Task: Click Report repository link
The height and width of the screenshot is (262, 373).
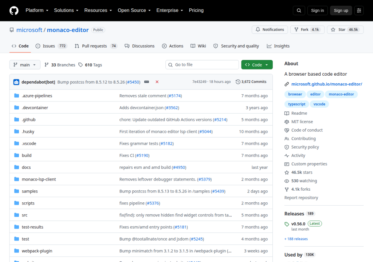Action: [301, 198]
